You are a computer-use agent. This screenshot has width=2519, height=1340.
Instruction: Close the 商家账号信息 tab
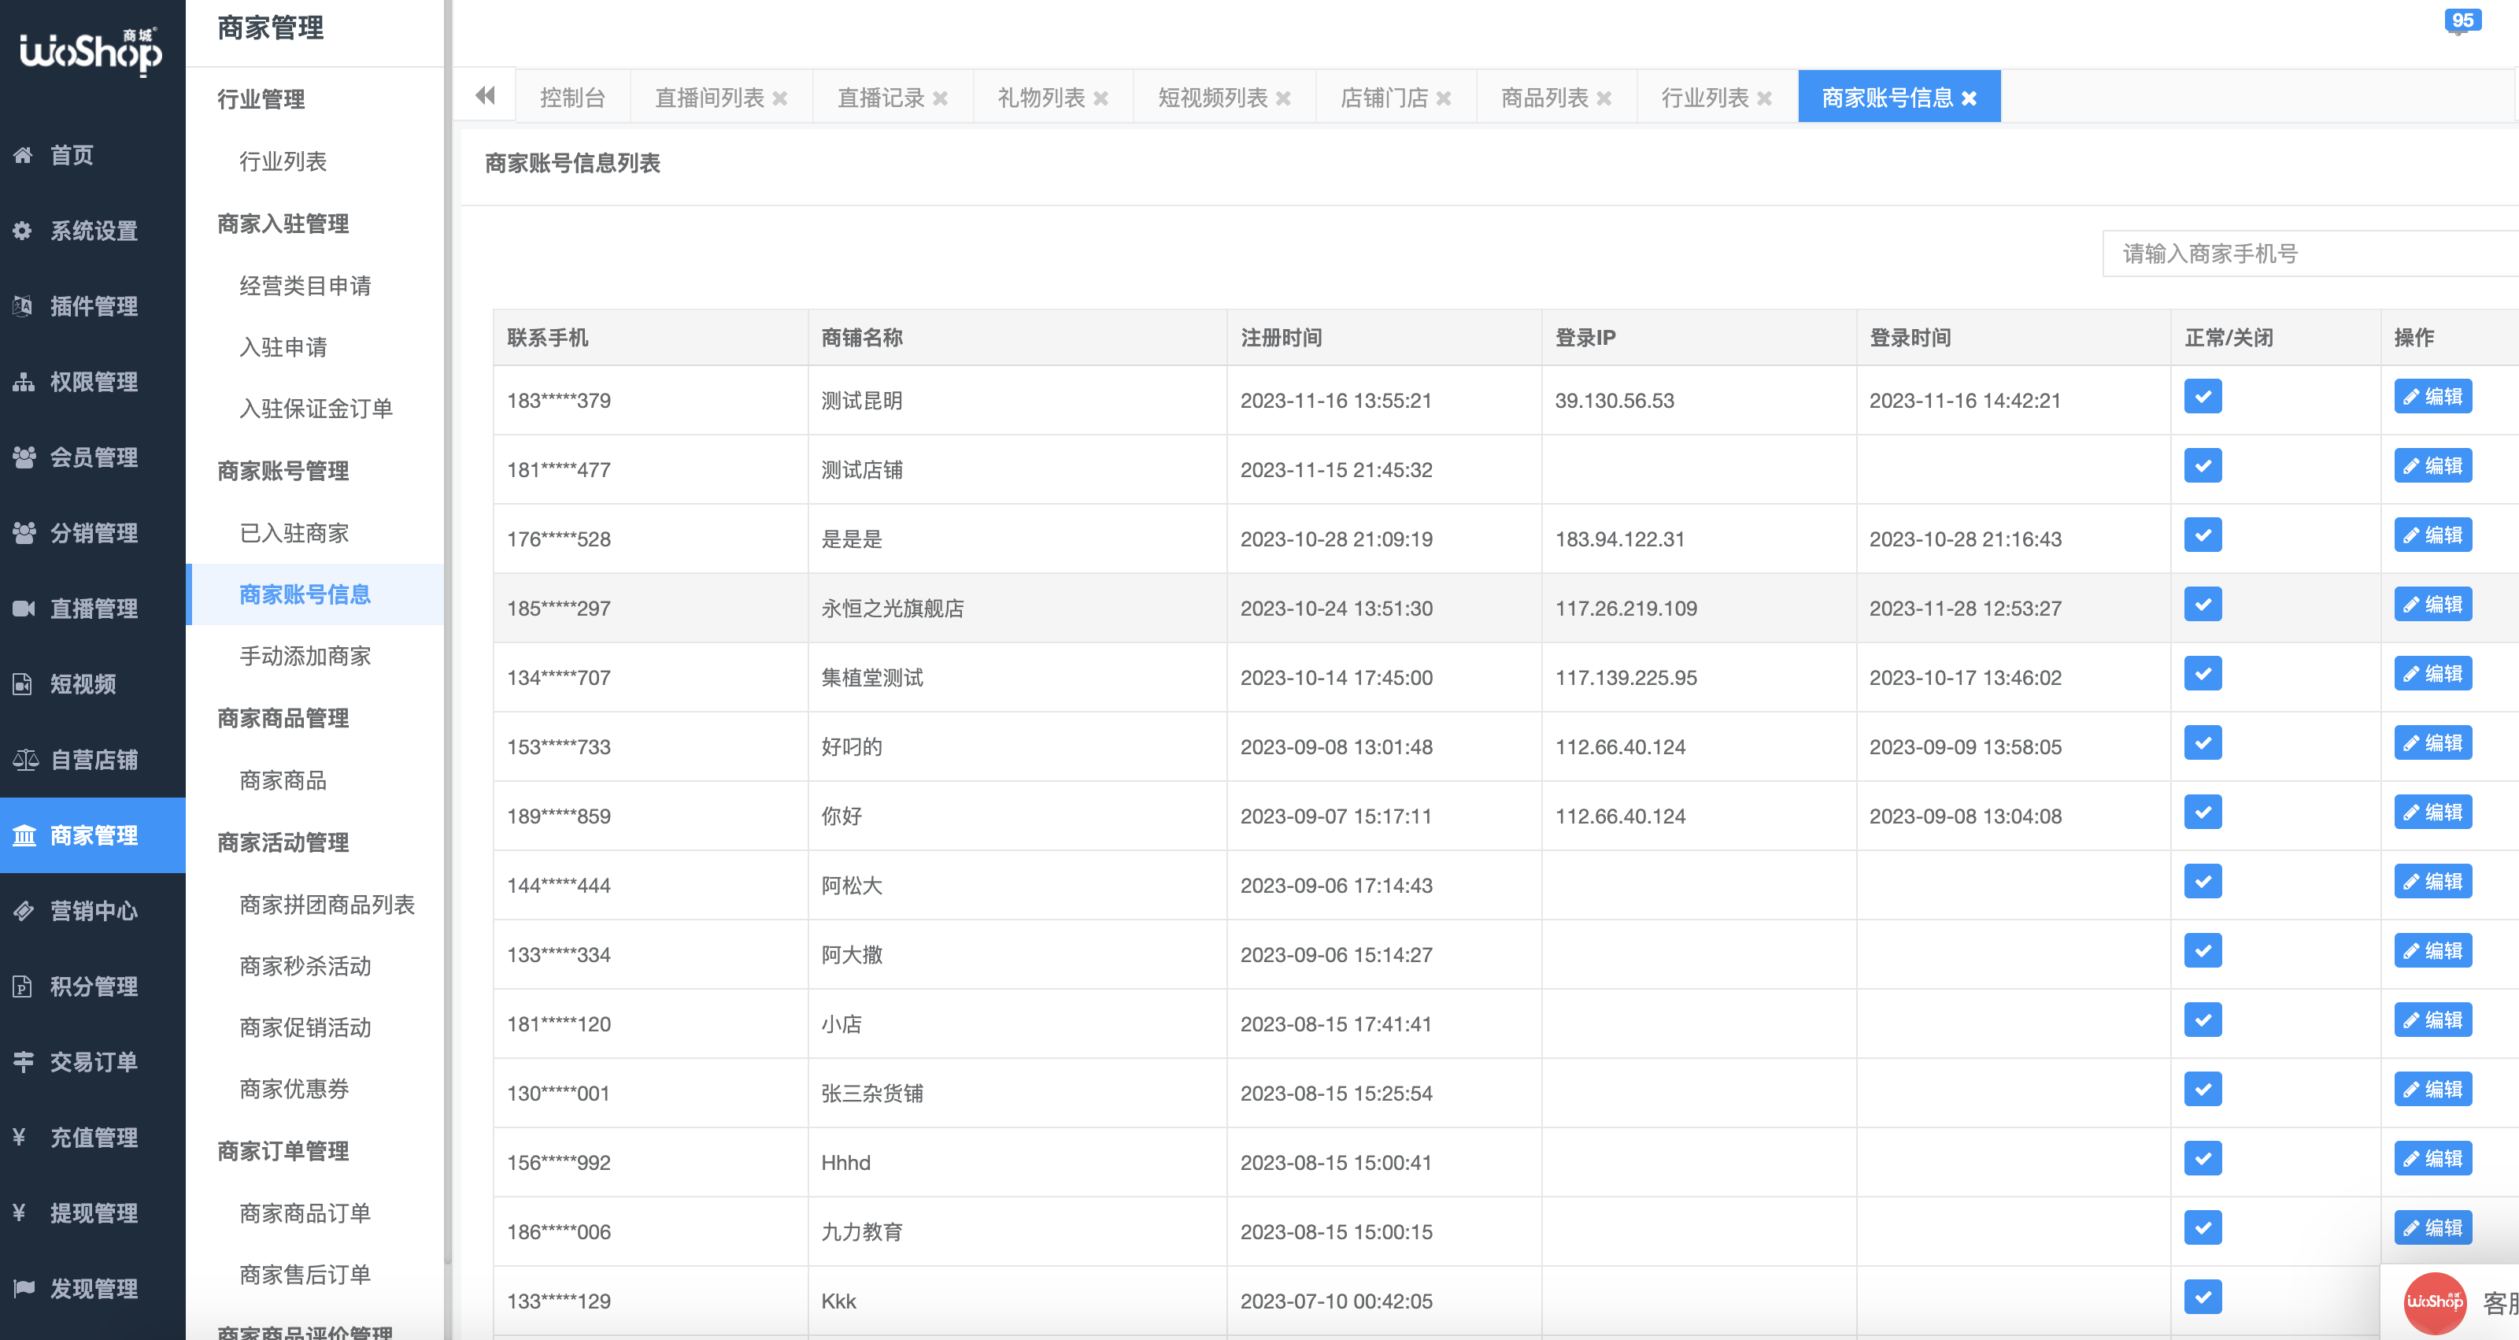1970,98
